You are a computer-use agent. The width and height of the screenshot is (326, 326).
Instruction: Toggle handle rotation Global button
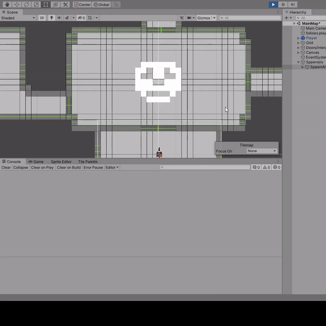(102, 4)
